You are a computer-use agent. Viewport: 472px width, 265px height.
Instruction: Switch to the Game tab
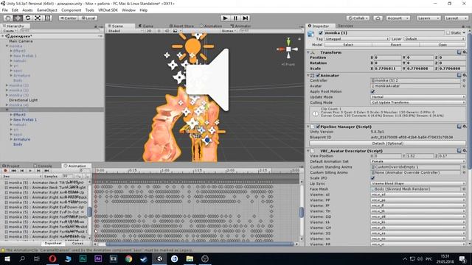tap(146, 26)
